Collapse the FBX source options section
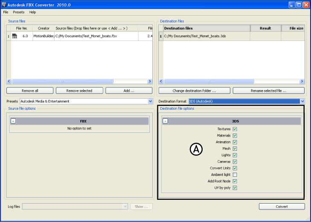Image resolution: width=311 pixels, height=222 pixels. click(x=13, y=121)
